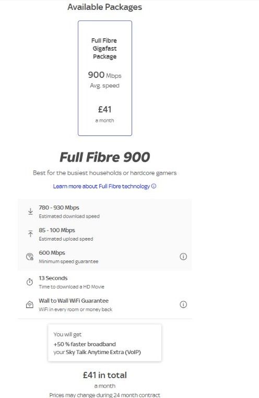Click the 780 - 930 Mbps download speed text

(x=59, y=208)
